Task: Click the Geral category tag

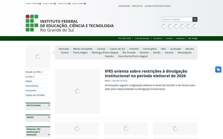Action: [x=107, y=81]
